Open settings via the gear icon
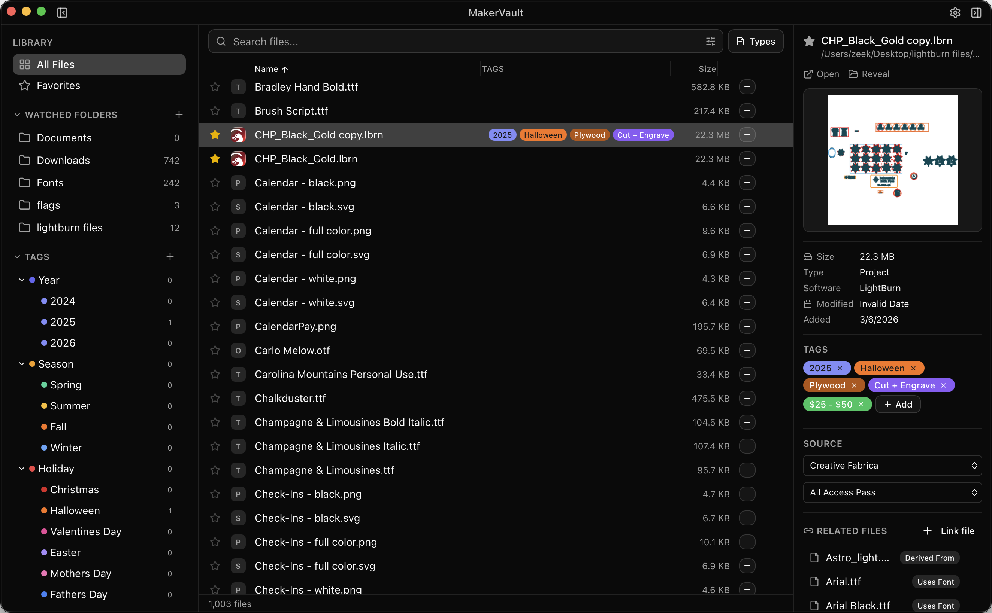Image resolution: width=992 pixels, height=613 pixels. click(x=955, y=13)
